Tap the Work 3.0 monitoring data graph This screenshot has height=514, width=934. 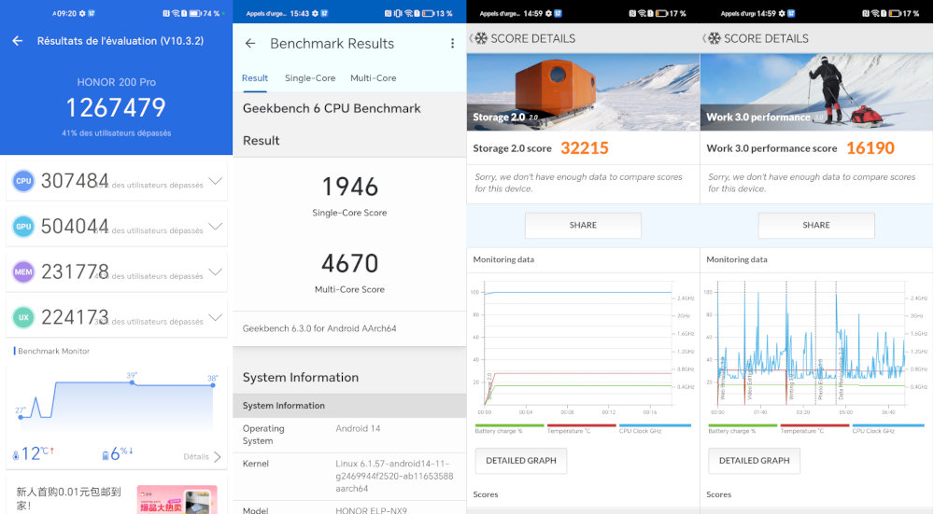[816, 348]
